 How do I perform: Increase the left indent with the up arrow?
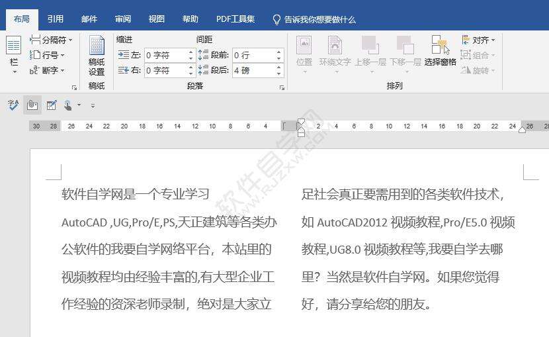190,52
